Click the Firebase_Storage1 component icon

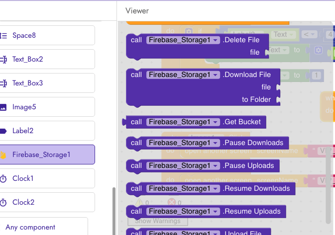[3, 155]
